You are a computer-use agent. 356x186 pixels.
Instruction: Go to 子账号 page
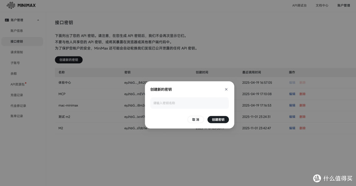pyautogui.click(x=15, y=63)
